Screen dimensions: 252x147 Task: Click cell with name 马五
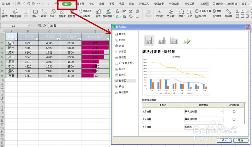(x=11, y=76)
